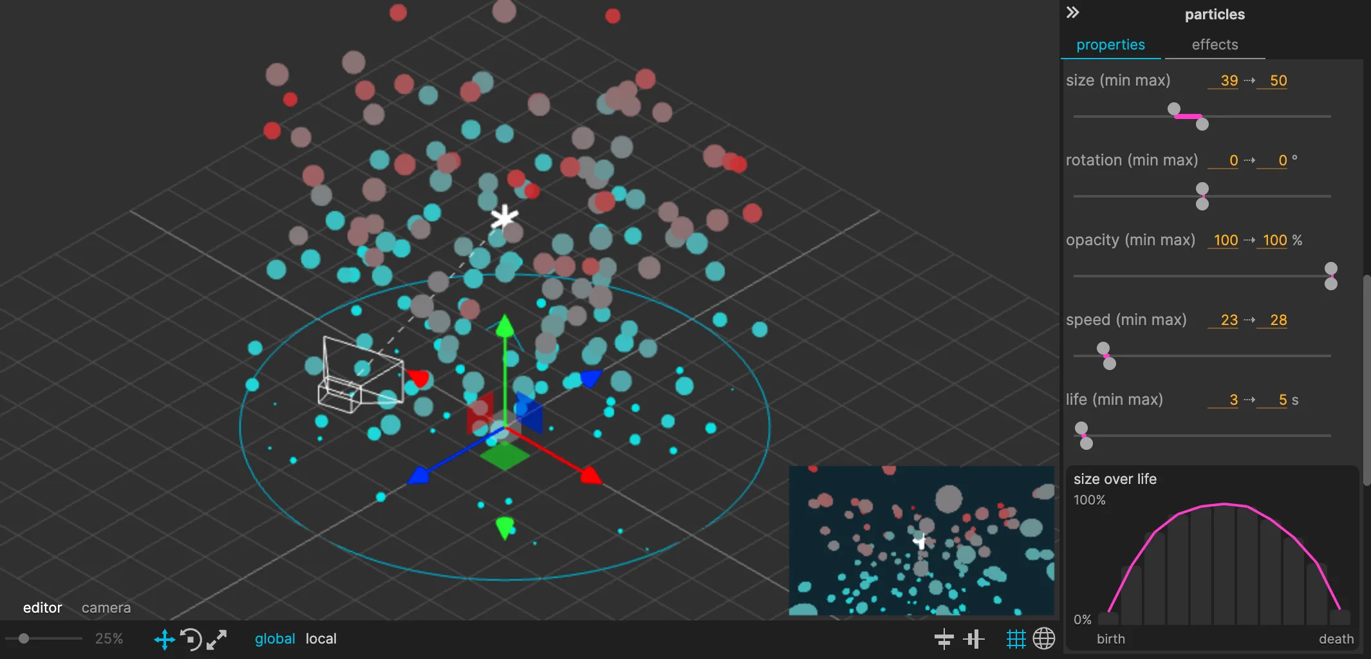Click the green downward cone handle
Viewport: 1371px width, 659px height.
pyautogui.click(x=505, y=528)
